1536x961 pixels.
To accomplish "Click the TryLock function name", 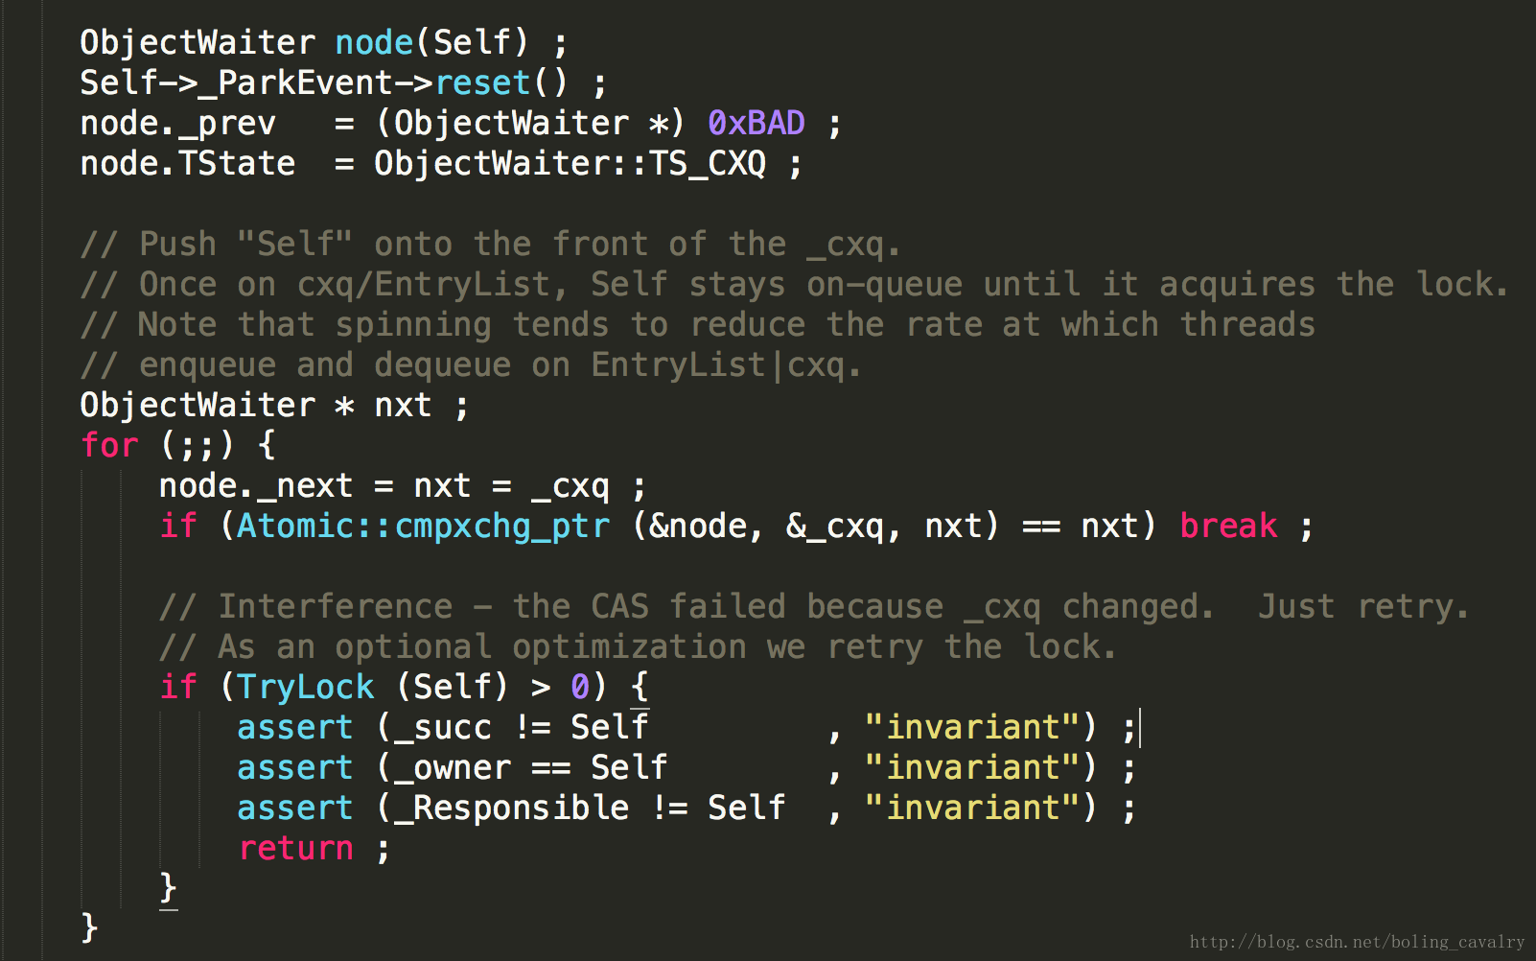I will 305,687.
